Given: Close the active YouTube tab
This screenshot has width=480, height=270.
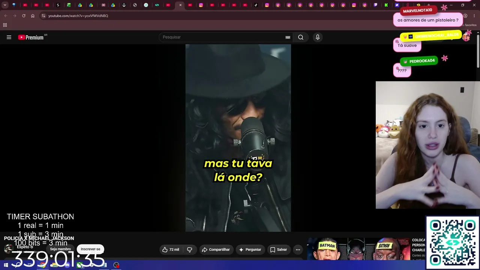Looking at the screenshot, I should [180, 5].
